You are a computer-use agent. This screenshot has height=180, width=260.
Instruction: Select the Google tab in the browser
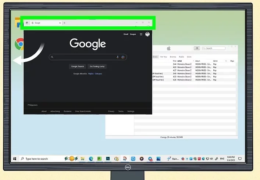click(x=46, y=23)
